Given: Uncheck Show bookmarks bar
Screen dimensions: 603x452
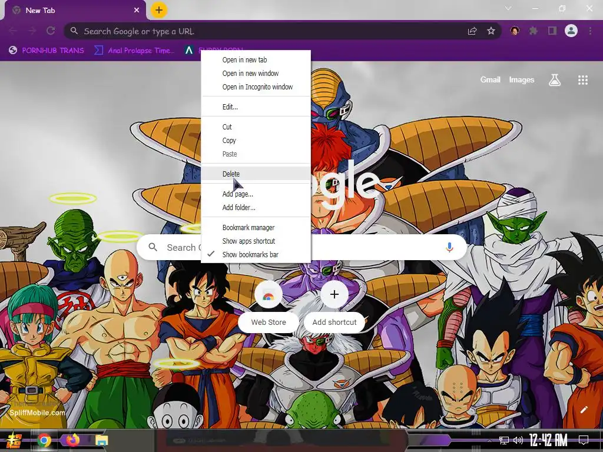Looking at the screenshot, I should click(256, 254).
